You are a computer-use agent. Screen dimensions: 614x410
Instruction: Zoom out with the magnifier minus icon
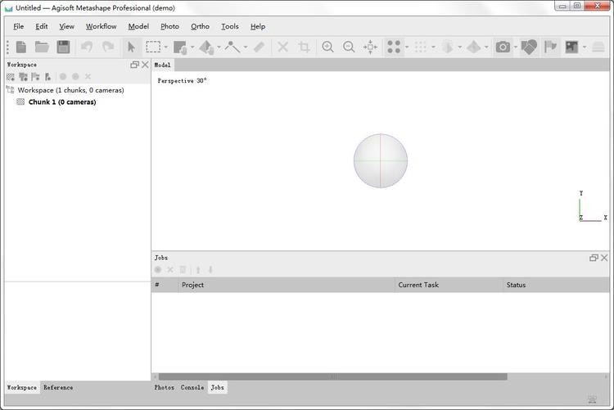point(349,47)
